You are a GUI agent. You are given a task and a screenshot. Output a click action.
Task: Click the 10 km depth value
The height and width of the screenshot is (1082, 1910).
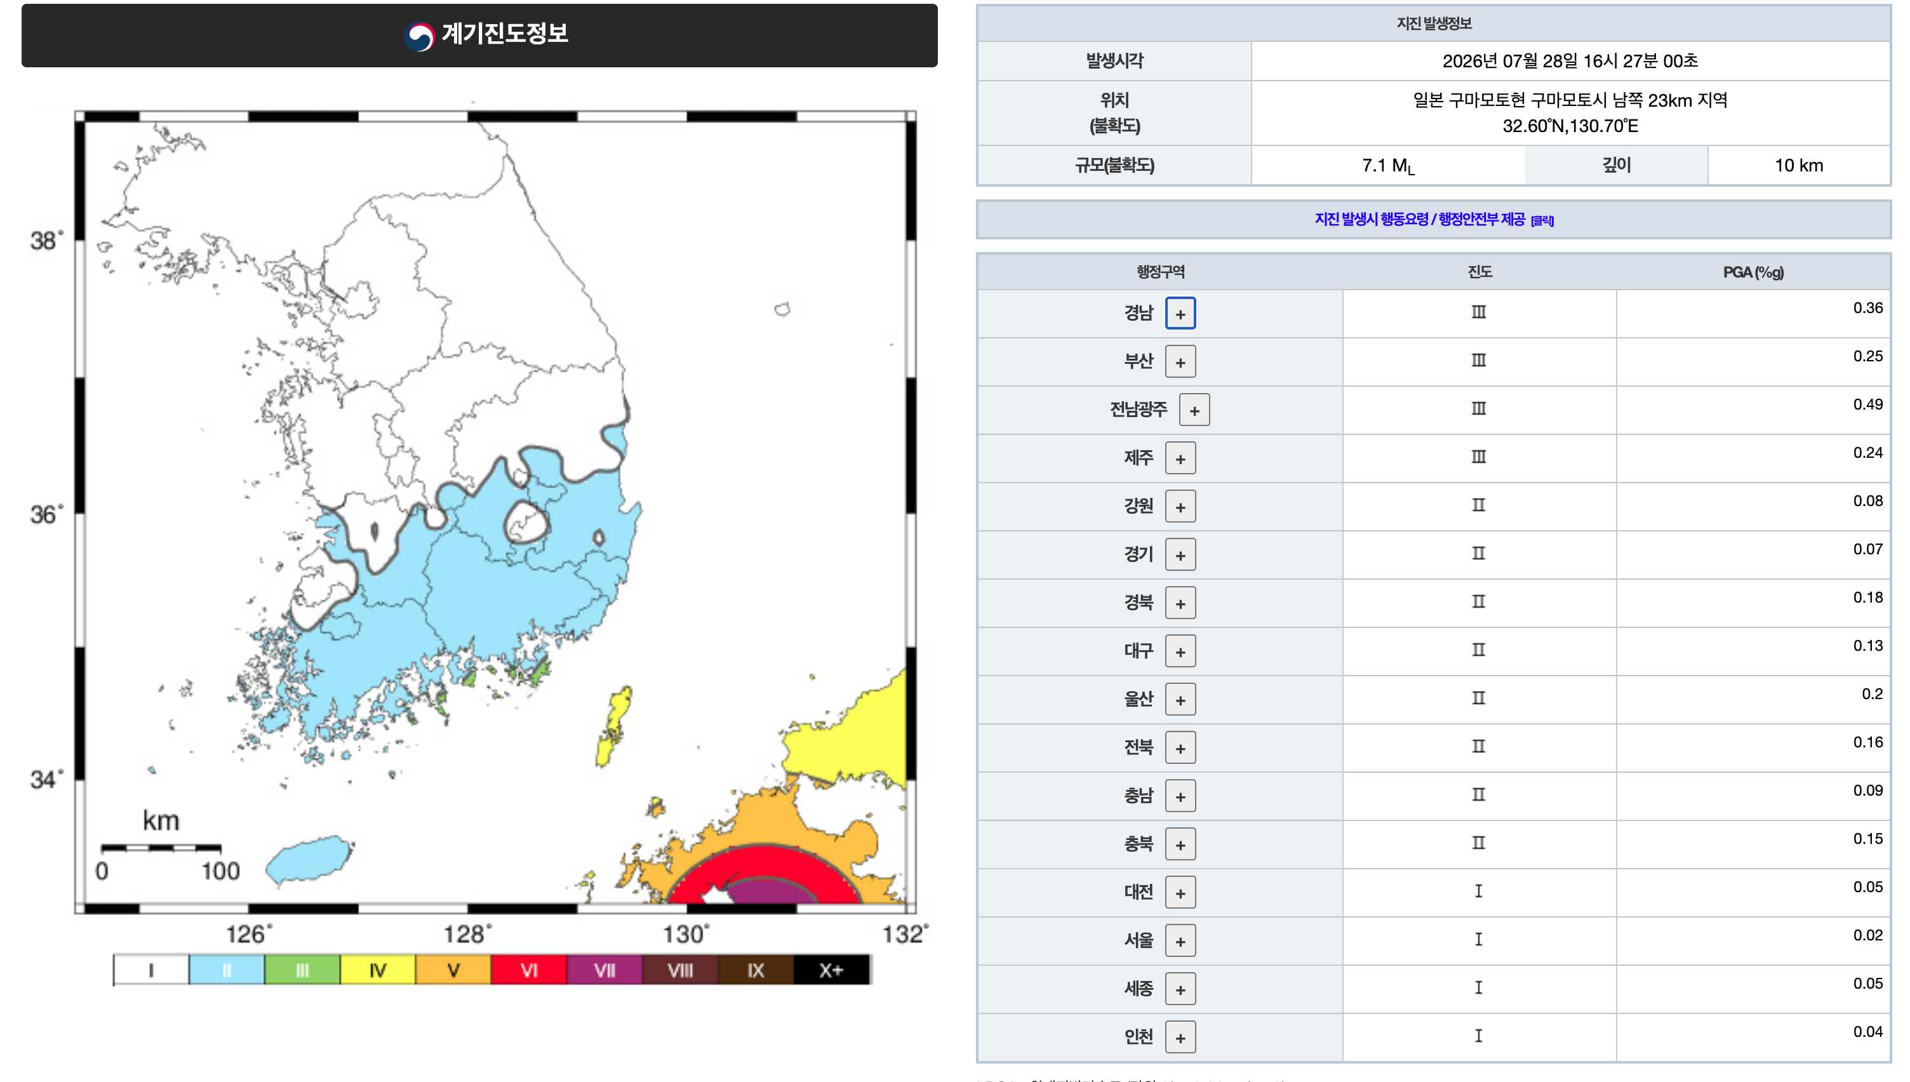1799,166
